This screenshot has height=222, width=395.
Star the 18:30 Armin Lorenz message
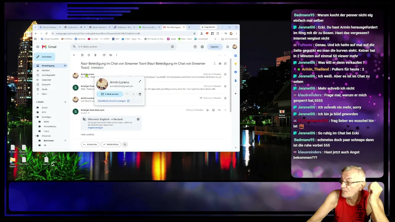coord(225,74)
